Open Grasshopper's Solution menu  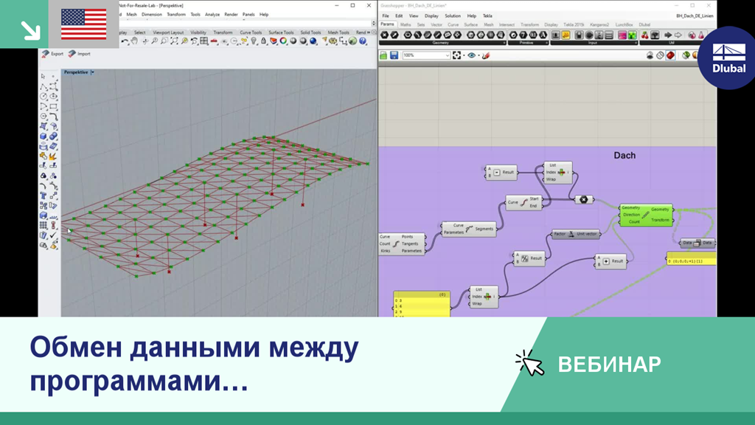pos(453,16)
